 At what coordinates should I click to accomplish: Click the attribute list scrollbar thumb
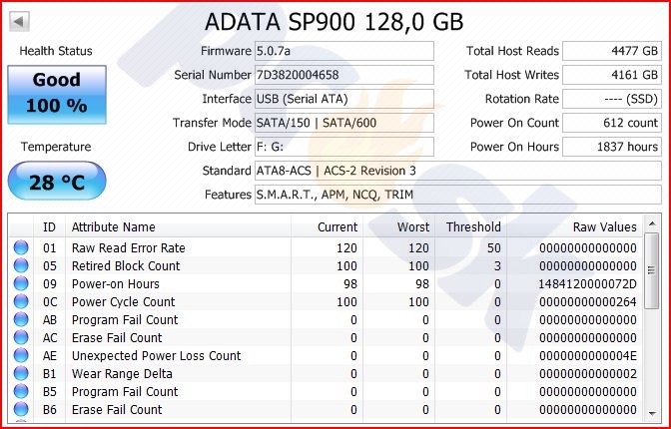pos(652,270)
